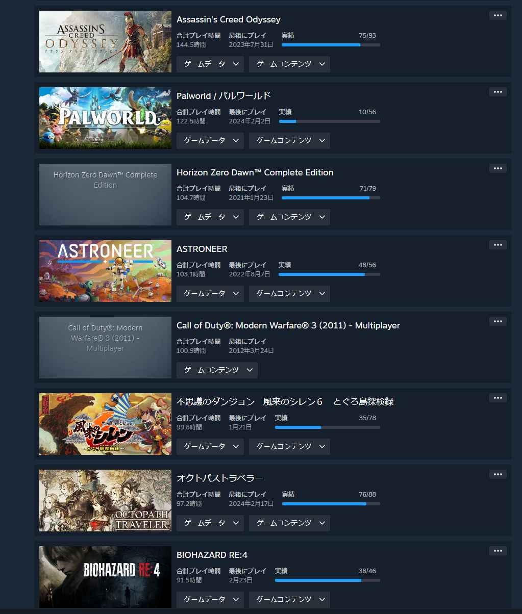Expand the ゲームコンテンツ dropdown for Palworld
Screen dimensions: 522x614
[x=289, y=141]
